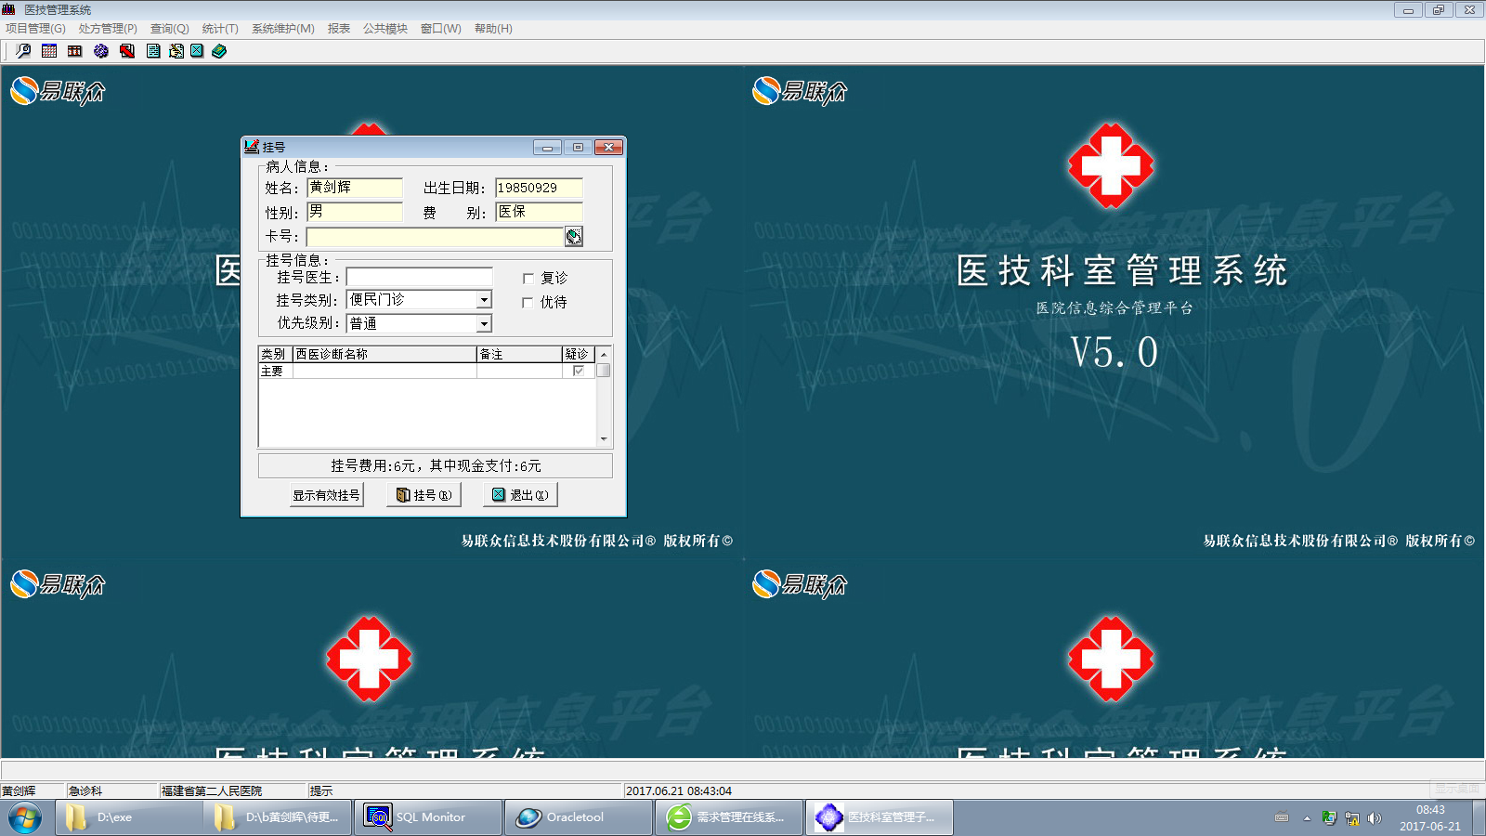Open the 系统维护(M) menu
This screenshot has height=836, width=1486.
click(283, 29)
